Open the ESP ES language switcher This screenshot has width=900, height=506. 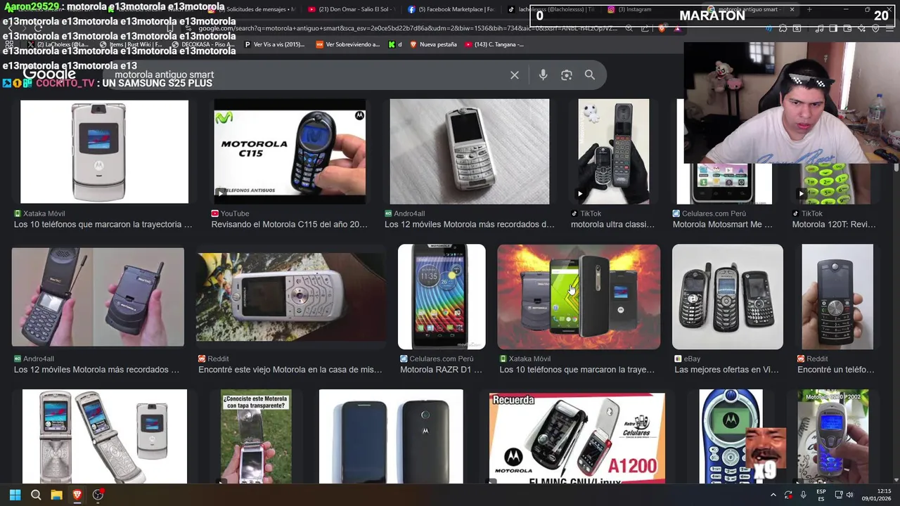click(821, 495)
